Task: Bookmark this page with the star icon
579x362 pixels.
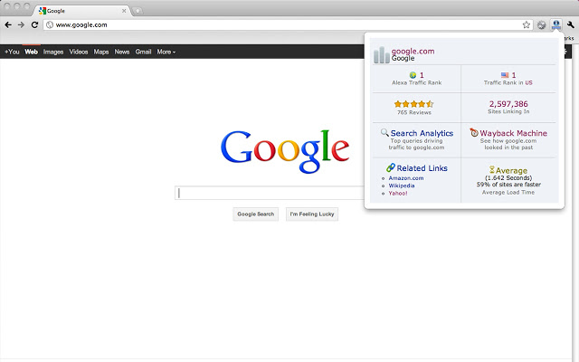Action: point(526,25)
